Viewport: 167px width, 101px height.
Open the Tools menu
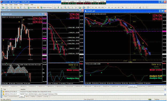click(21, 5)
